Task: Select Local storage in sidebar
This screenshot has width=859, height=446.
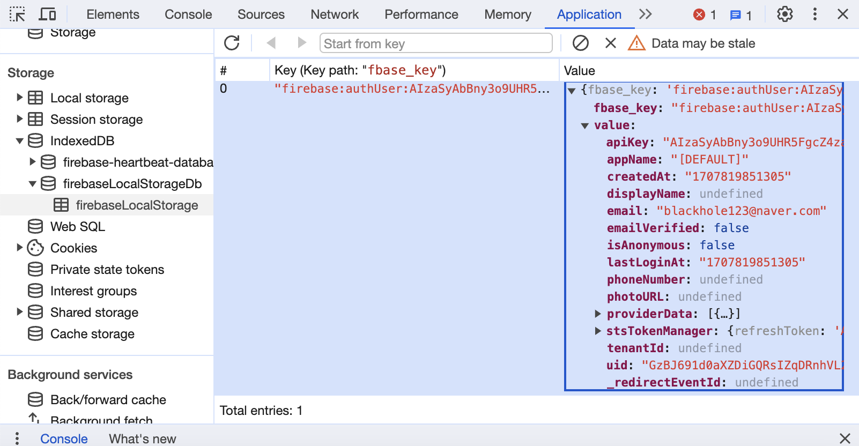Action: 90,98
